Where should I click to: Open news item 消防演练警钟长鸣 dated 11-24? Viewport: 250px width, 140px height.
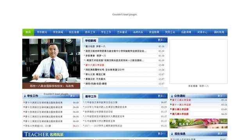(105, 70)
